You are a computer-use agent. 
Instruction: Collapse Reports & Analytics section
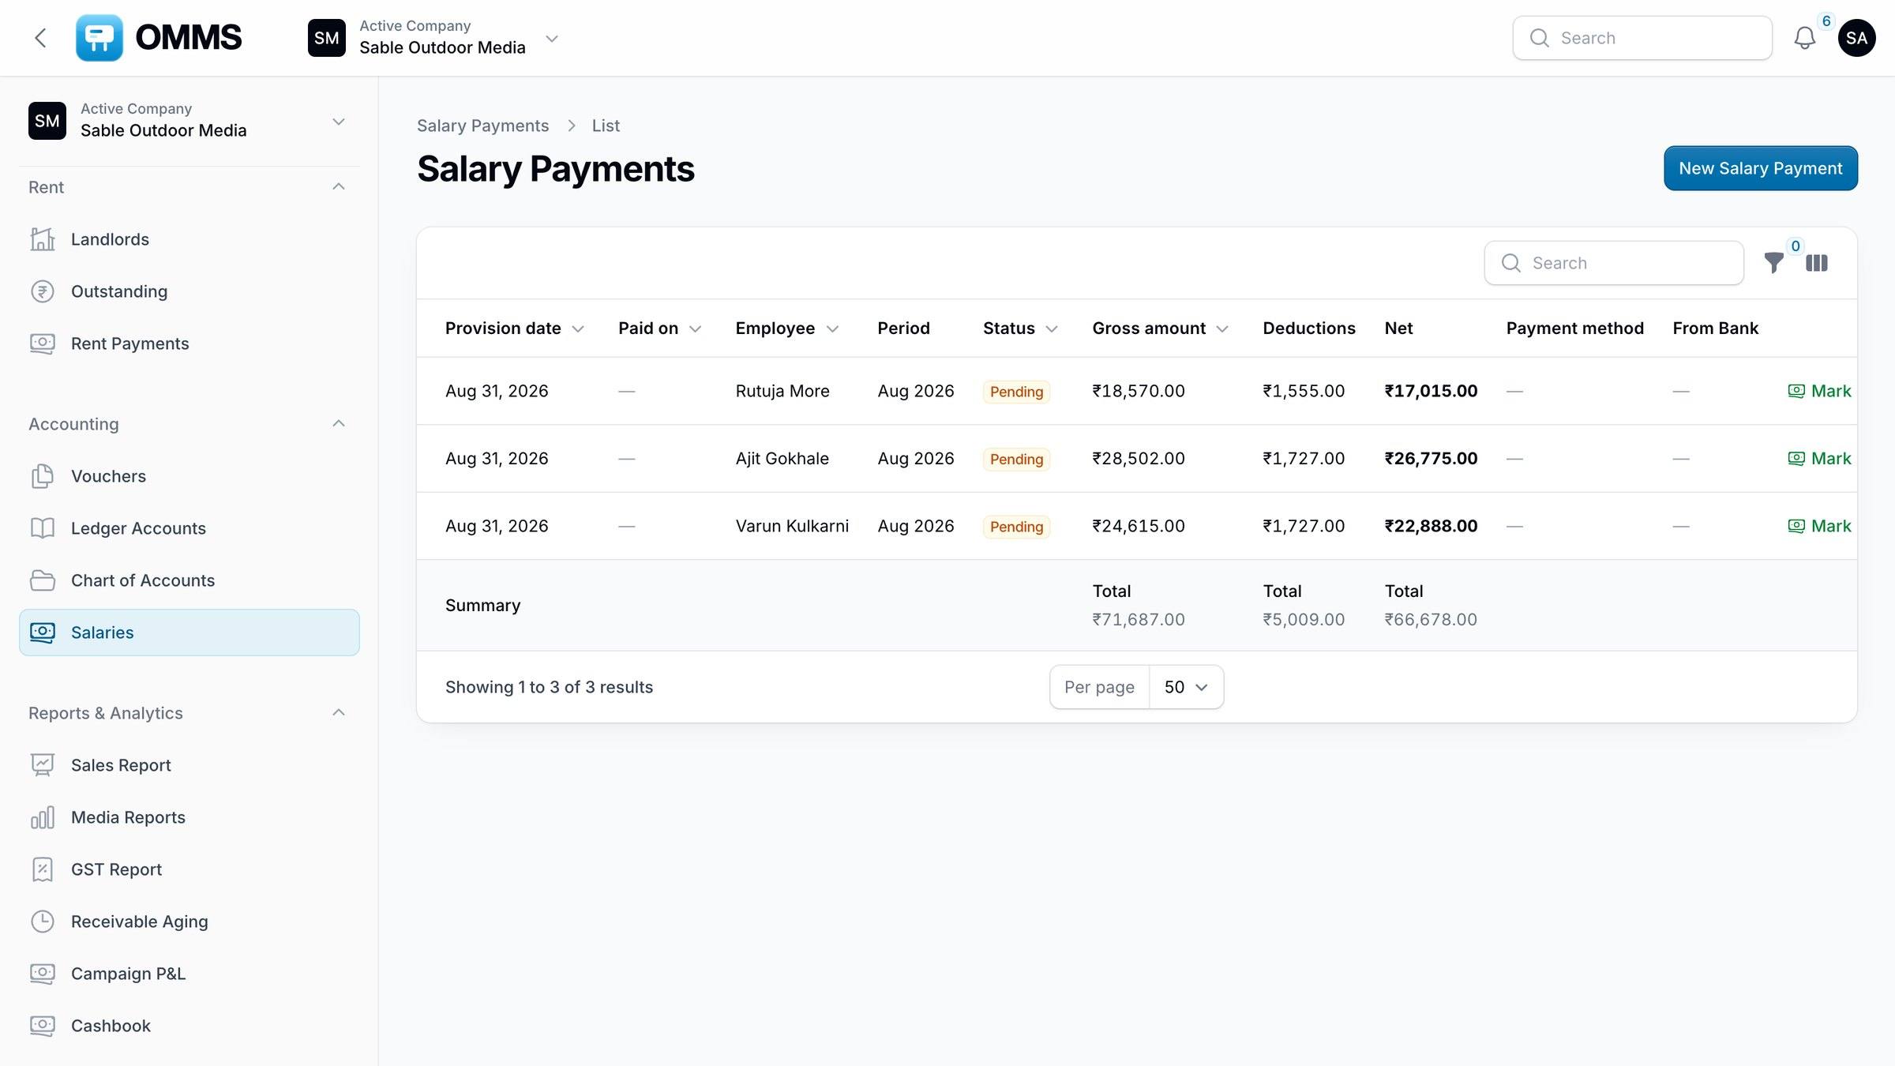coord(339,713)
